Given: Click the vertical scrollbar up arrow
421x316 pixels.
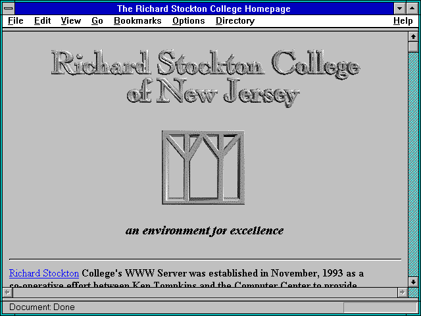Looking at the screenshot, I should click(x=413, y=37).
